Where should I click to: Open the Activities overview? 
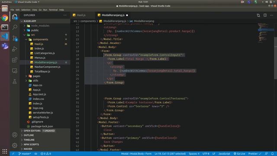[x=6, y=2]
